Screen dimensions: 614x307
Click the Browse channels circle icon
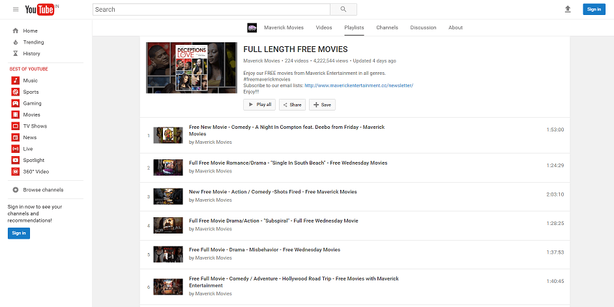tap(15, 190)
